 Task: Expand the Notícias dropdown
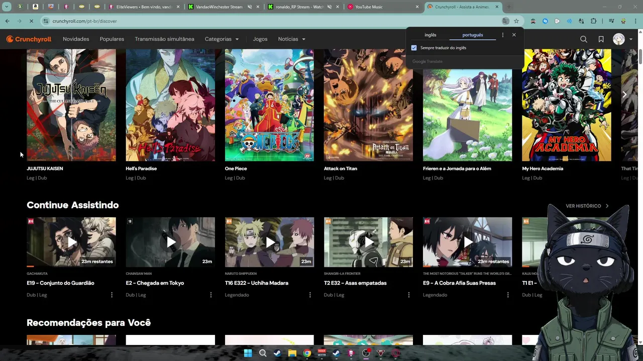(x=291, y=39)
